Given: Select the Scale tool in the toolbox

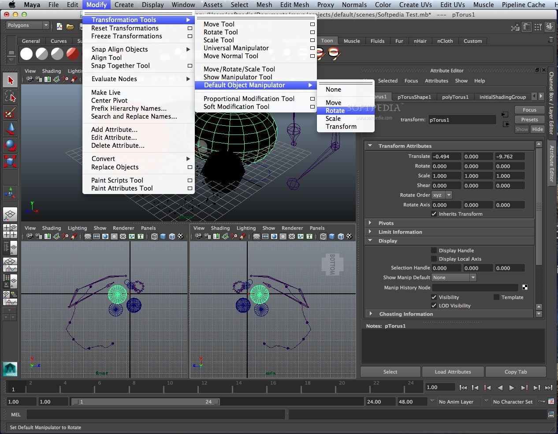Looking at the screenshot, I should [10, 161].
